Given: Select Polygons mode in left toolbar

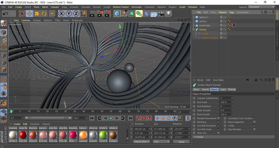Looking at the screenshot, I should pyautogui.click(x=4, y=69).
